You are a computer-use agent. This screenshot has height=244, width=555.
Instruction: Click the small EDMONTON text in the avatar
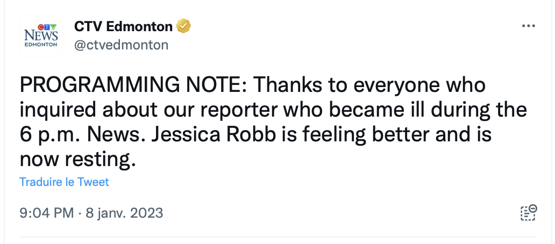(x=41, y=45)
